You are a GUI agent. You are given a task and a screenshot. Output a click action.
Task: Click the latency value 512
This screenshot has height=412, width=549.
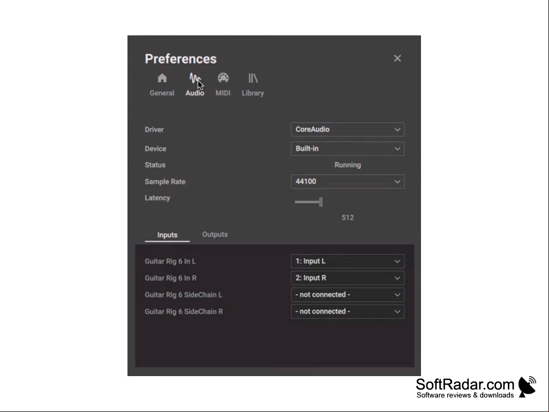(348, 218)
